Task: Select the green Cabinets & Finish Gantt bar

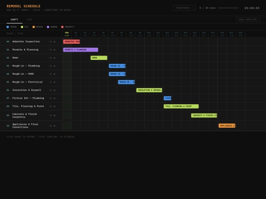Action: click(204, 115)
